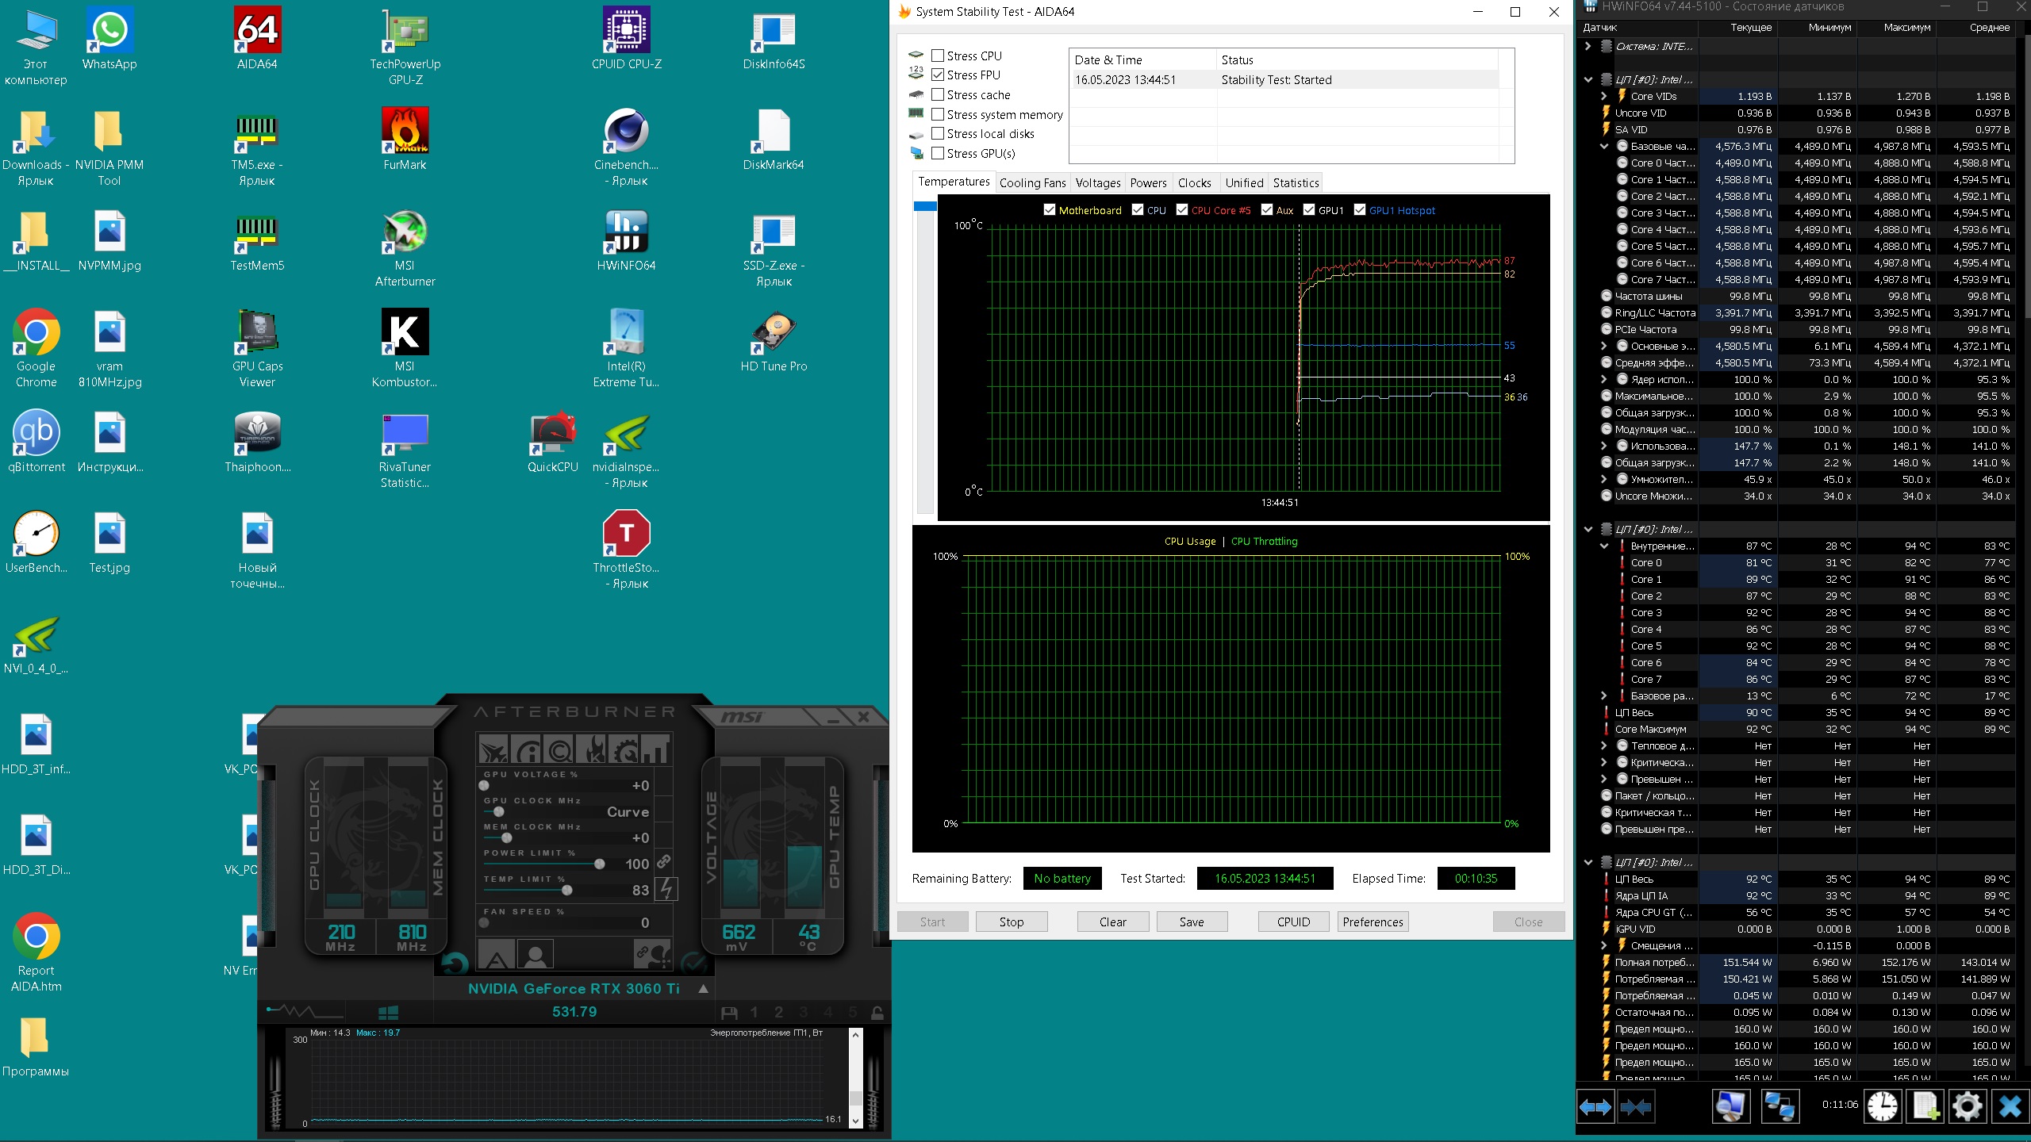Toggle Motherboard temperature graph checkbox
Viewport: 2031px width, 1142px height.
pyautogui.click(x=1050, y=210)
